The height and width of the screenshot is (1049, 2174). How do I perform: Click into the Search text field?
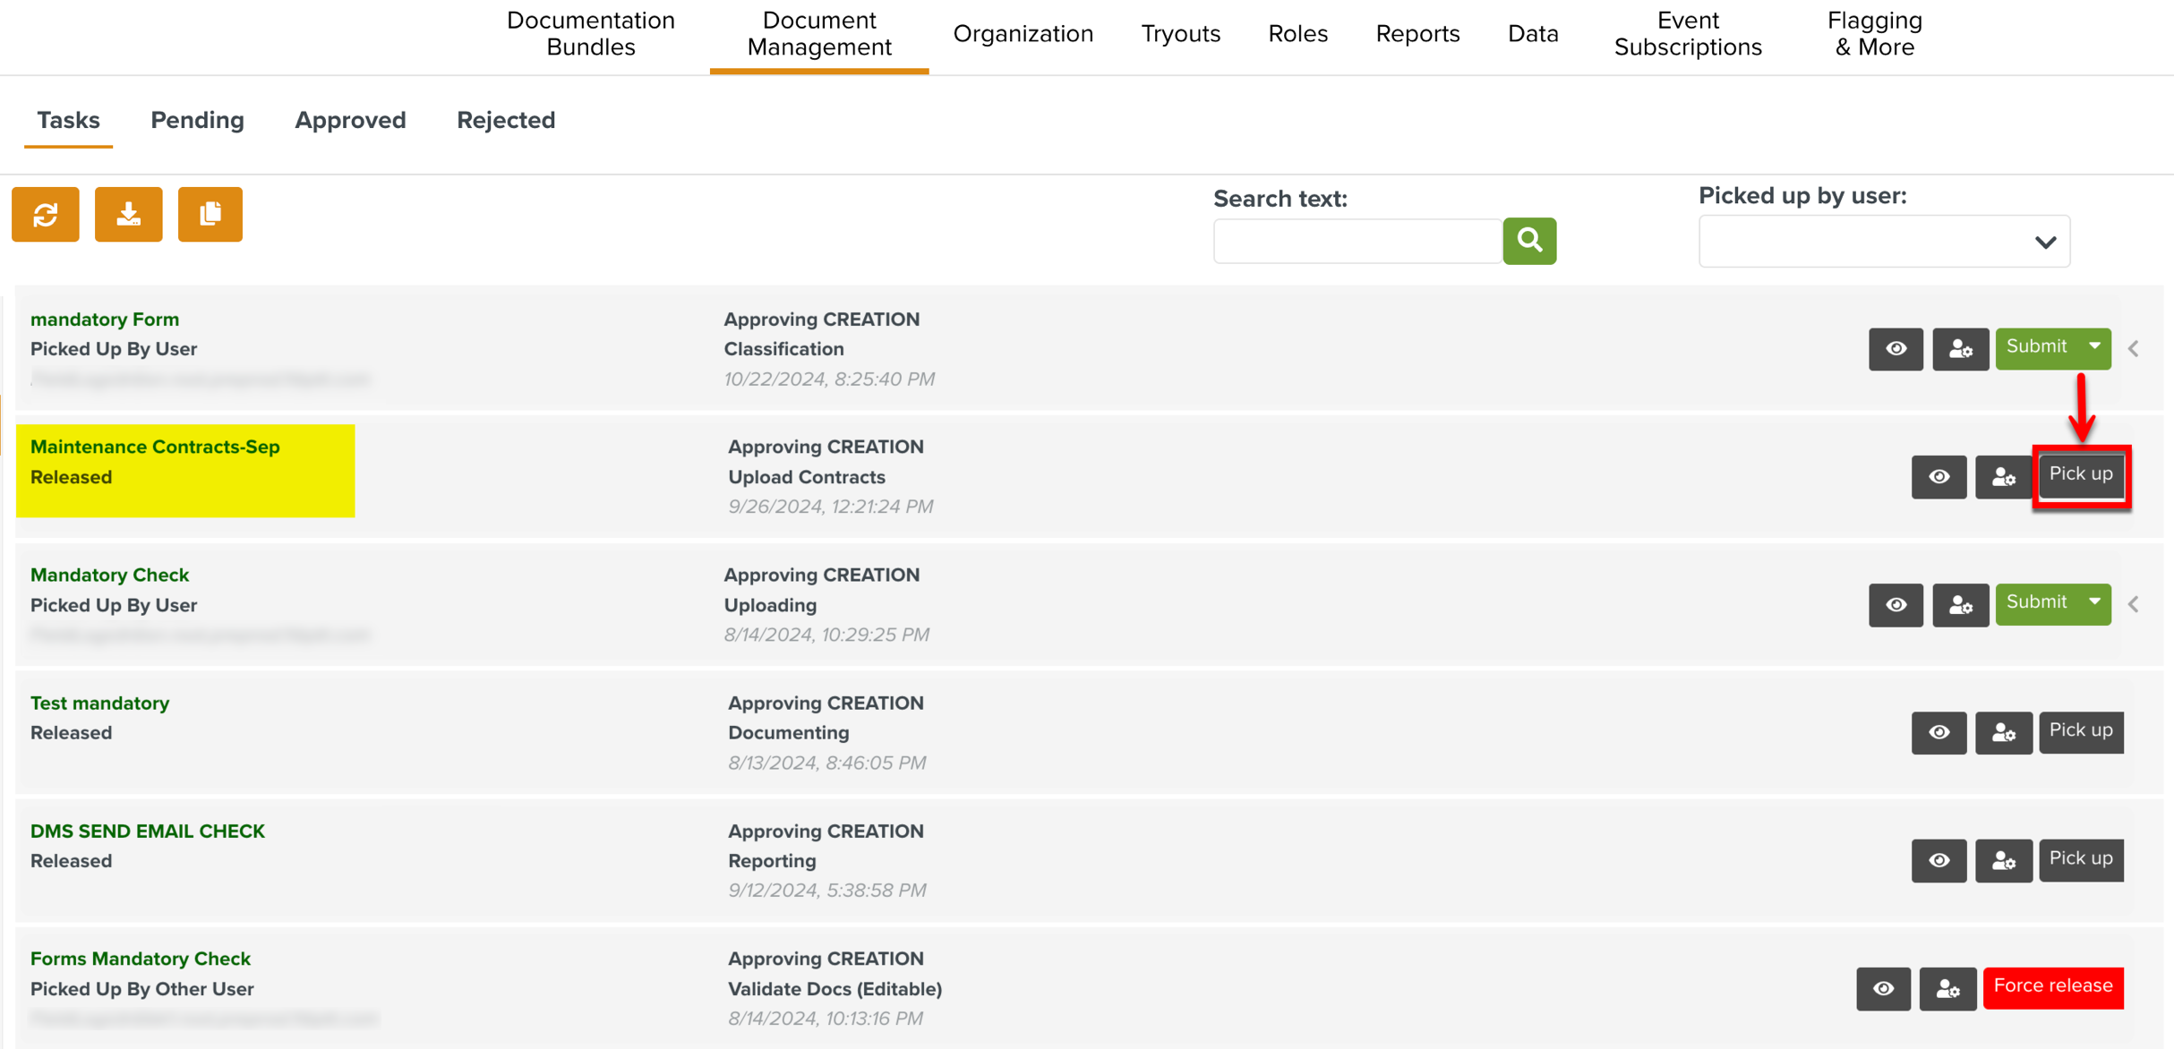(1357, 241)
